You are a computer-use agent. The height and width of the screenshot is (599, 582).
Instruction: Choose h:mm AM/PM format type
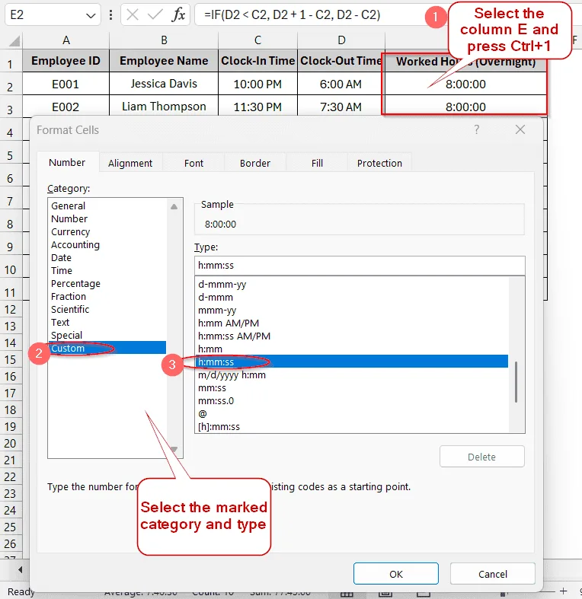click(352, 323)
